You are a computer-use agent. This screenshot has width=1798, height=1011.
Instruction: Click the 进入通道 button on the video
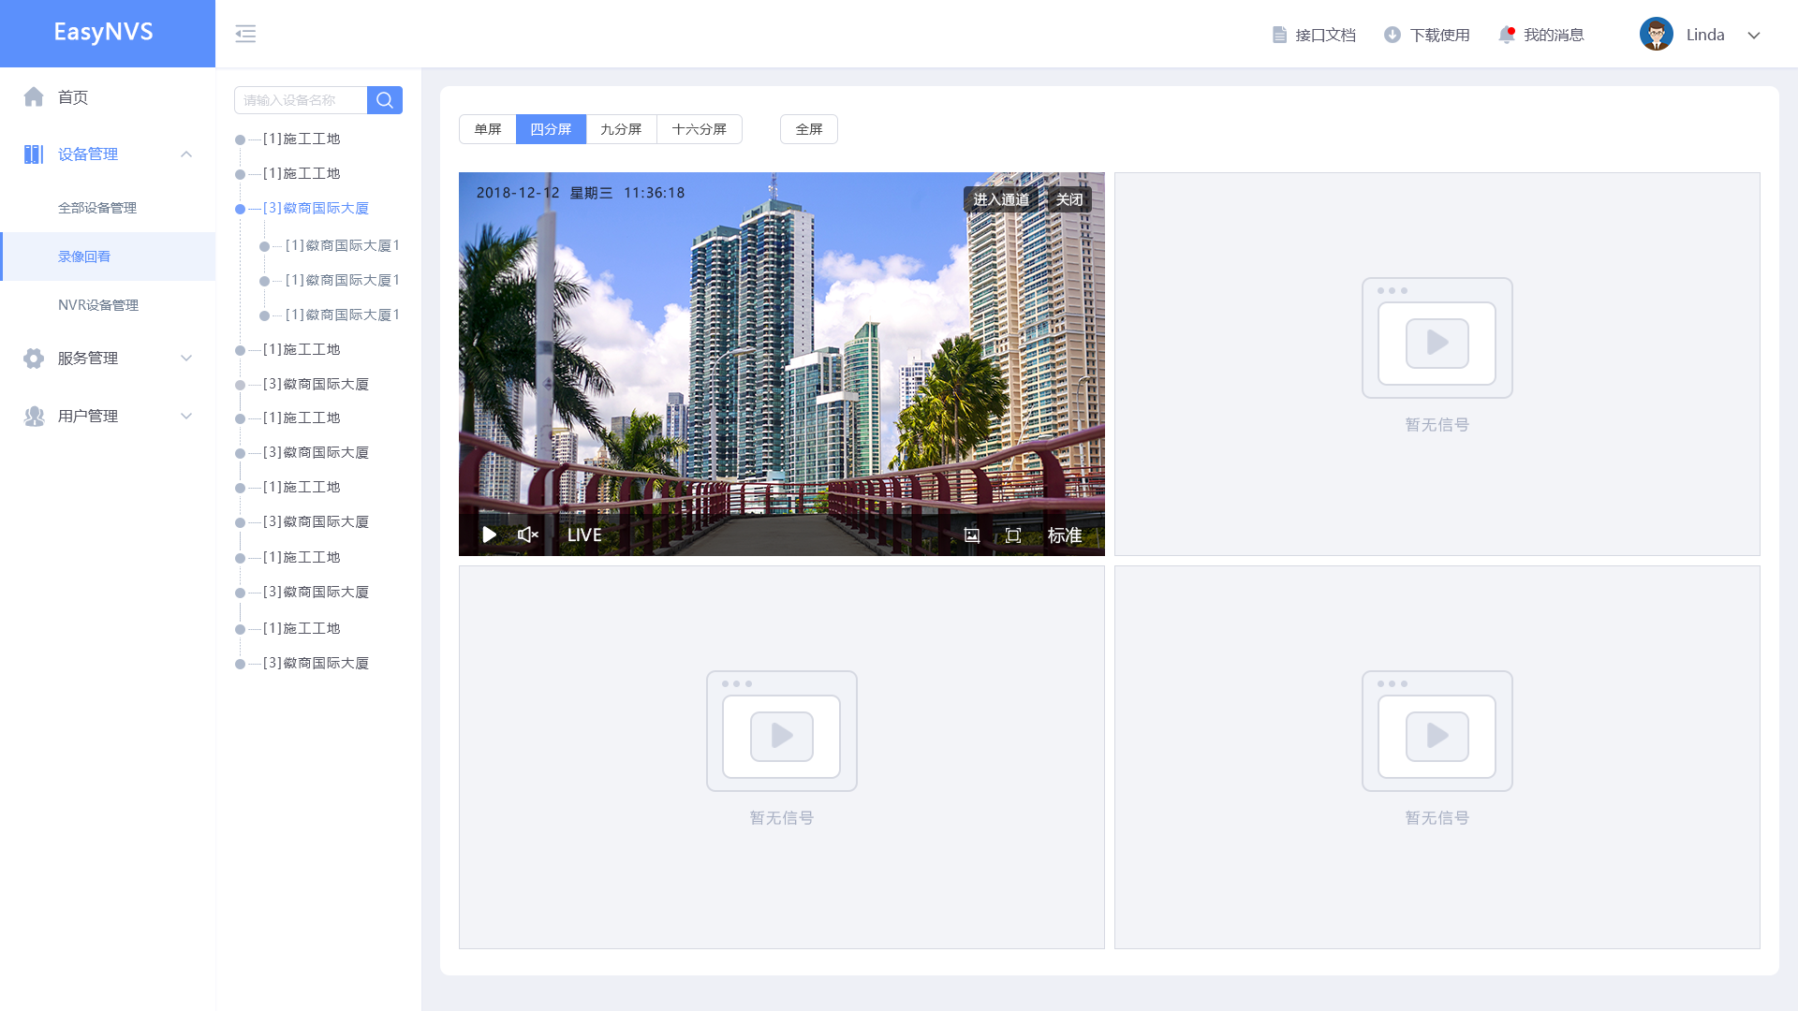1000,199
